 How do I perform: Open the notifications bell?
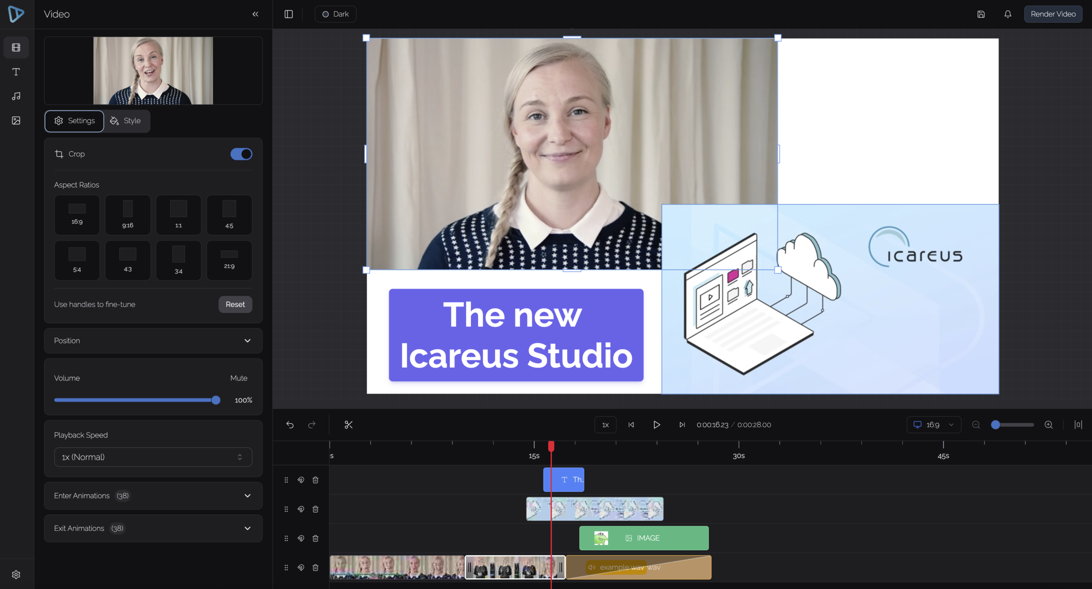1008,14
